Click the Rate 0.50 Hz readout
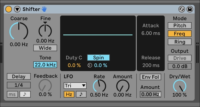Image resolution: width=200 pixels, height=107 pixels. tap(99, 95)
